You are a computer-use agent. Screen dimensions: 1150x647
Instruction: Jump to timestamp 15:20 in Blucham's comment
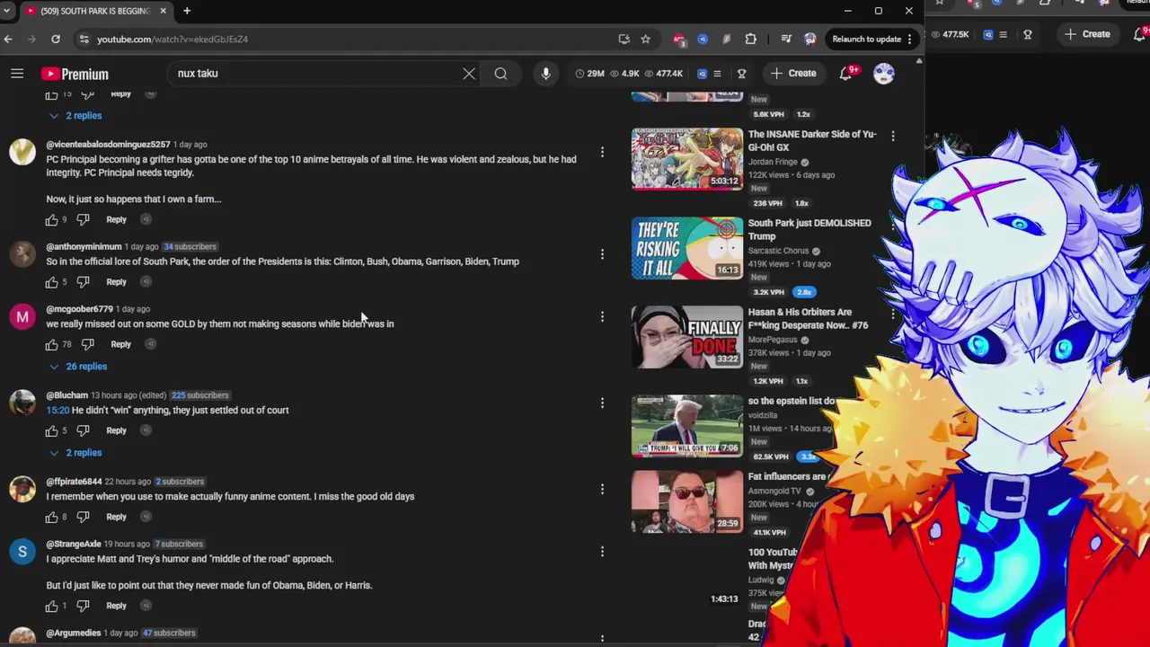pos(57,410)
